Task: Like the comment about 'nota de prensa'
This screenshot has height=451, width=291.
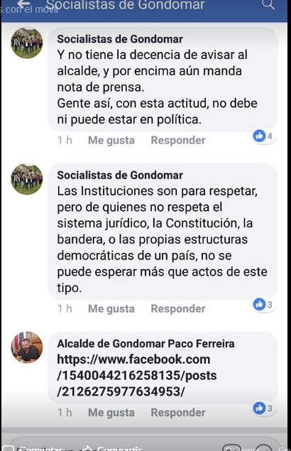Action: coord(111,141)
